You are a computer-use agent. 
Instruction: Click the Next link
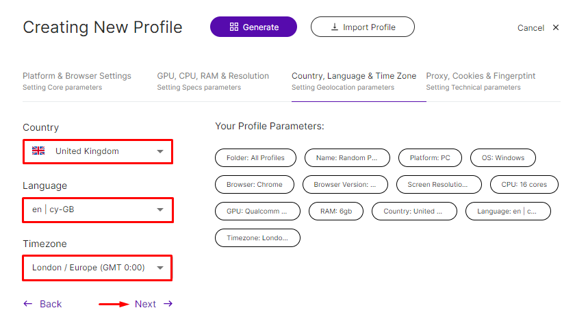click(x=145, y=304)
